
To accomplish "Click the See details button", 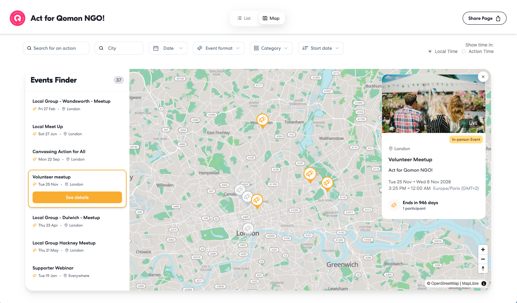I will pos(77,197).
